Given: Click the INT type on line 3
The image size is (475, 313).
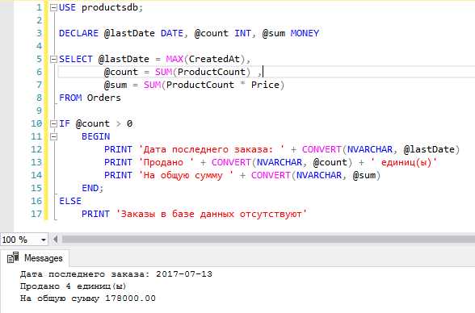Looking at the screenshot, I should click(x=242, y=33).
